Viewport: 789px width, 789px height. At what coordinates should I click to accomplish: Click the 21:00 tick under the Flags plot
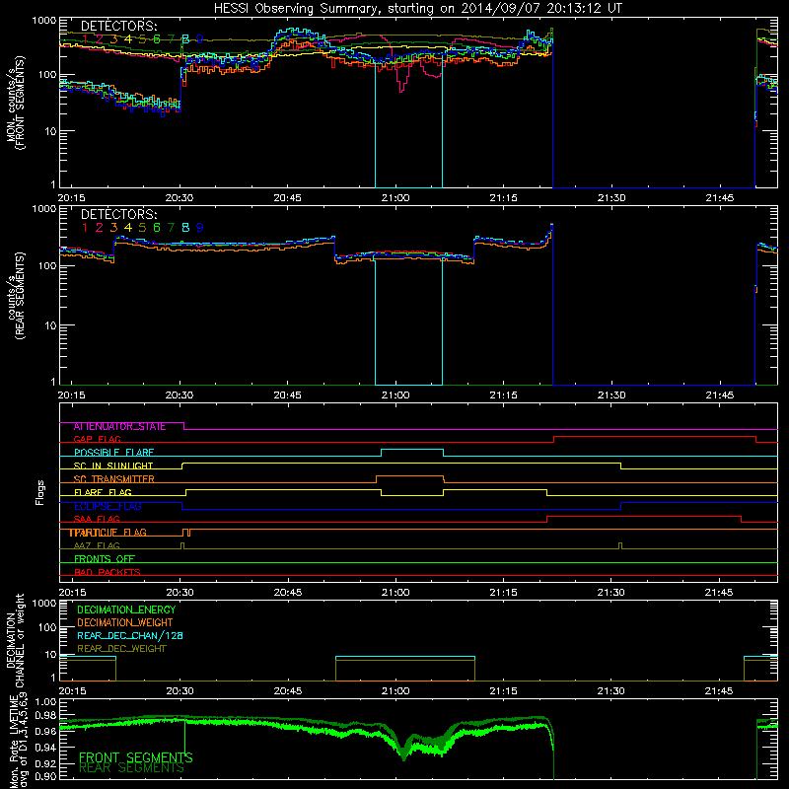(x=395, y=593)
